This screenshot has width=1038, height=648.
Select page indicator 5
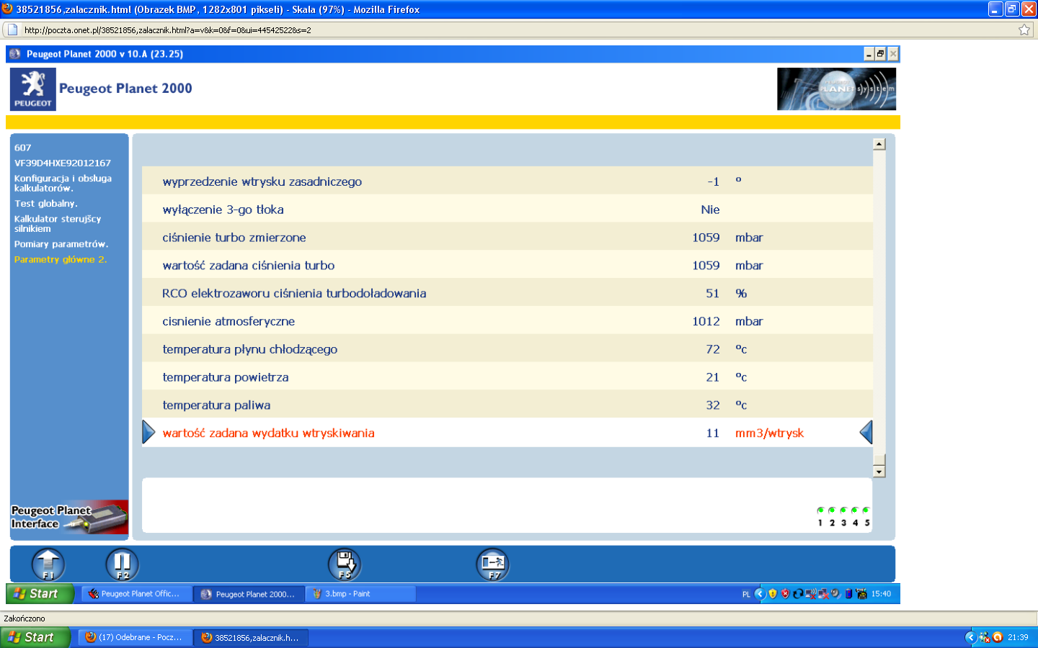point(866,516)
